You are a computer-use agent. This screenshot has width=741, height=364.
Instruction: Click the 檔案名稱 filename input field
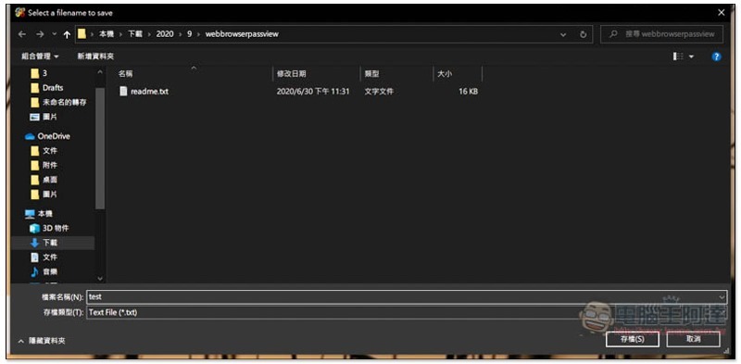pos(407,297)
